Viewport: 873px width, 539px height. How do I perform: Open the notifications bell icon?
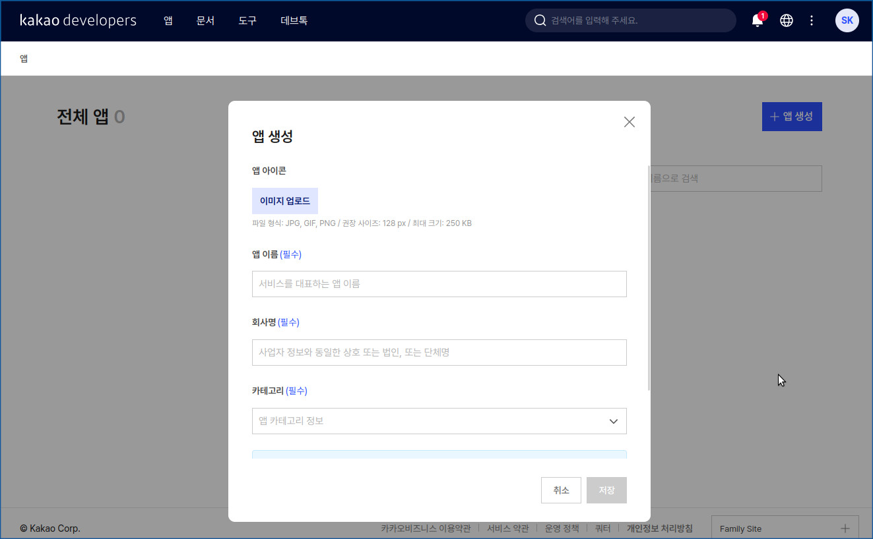(758, 20)
